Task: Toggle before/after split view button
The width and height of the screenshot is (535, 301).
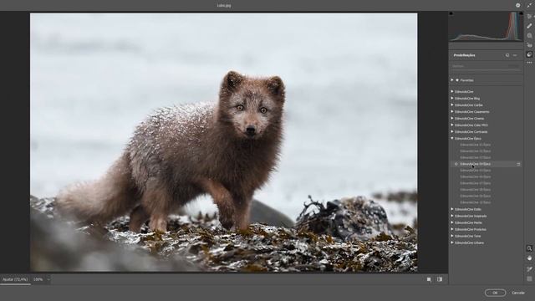Action: (440, 279)
